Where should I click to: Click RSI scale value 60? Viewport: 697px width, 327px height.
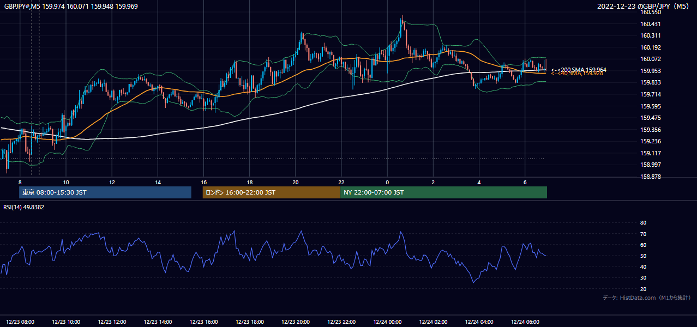644,245
